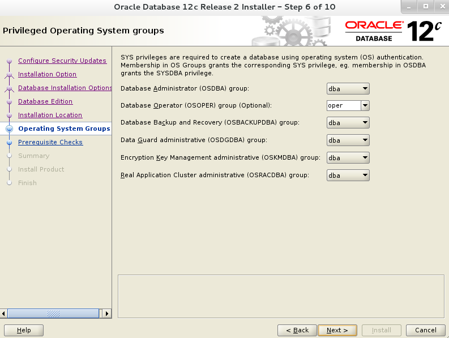449x338 pixels.
Task: Minimize the installer window
Action: tap(409, 7)
